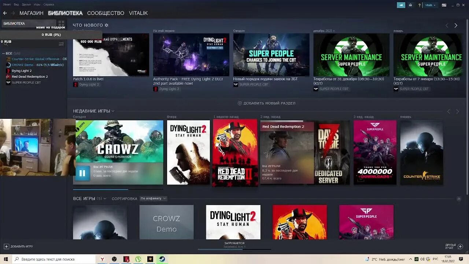469x264 pixels.
Task: Open the СООБЩЕСТВО tab
Action: point(106,13)
